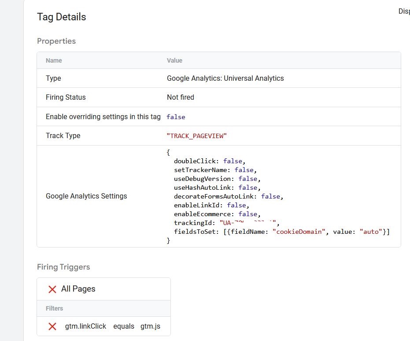Click the false value for overriding settings
The height and width of the screenshot is (341, 410).
point(175,116)
